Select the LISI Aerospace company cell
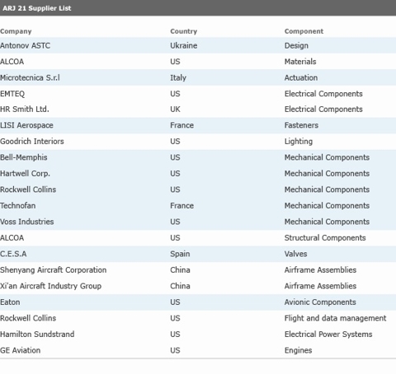Viewport: 396px width, 374px height. click(26, 125)
